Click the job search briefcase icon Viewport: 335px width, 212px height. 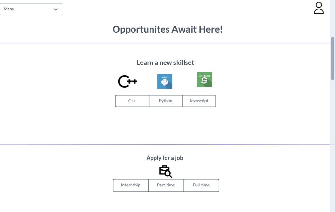point(166,171)
